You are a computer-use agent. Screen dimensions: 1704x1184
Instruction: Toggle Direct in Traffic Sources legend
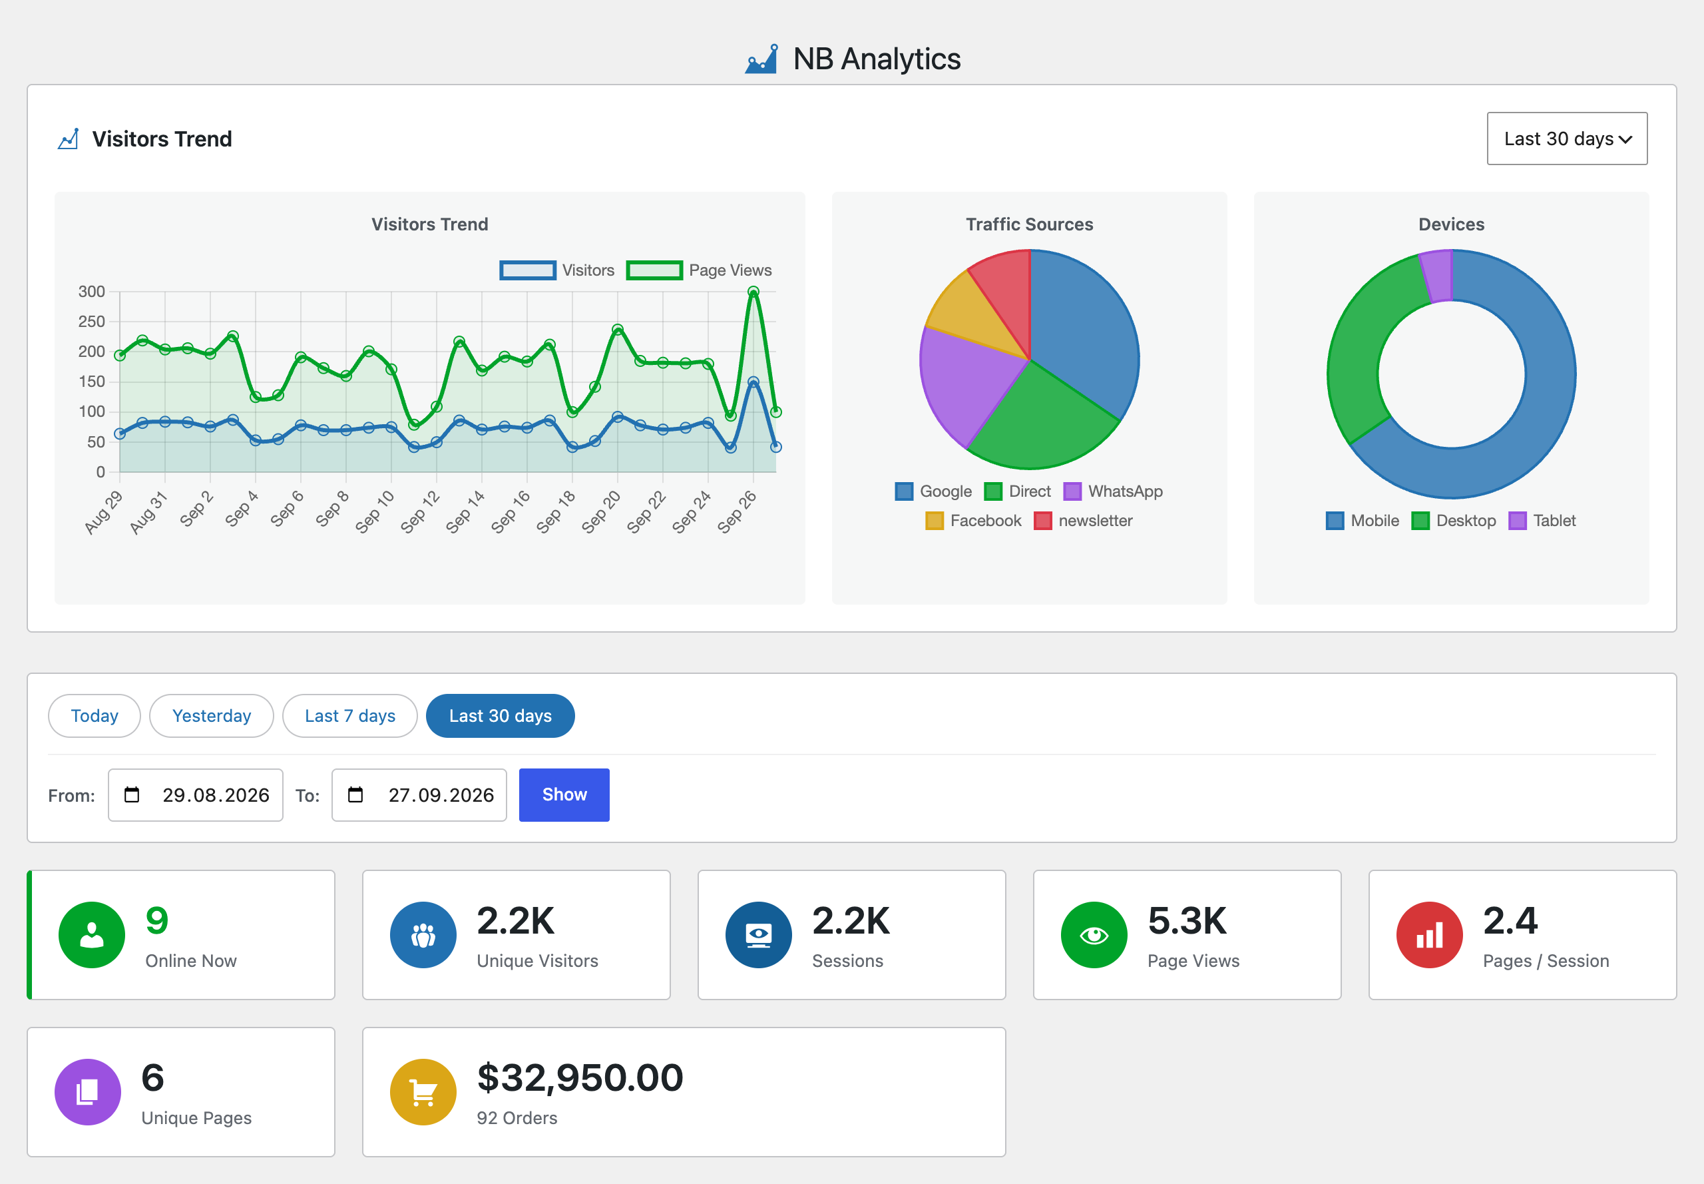(x=1017, y=491)
